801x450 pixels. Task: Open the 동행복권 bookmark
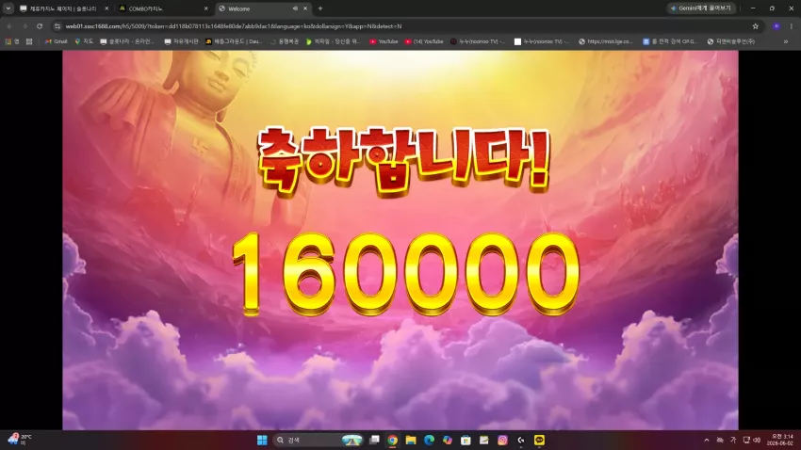tap(284, 41)
